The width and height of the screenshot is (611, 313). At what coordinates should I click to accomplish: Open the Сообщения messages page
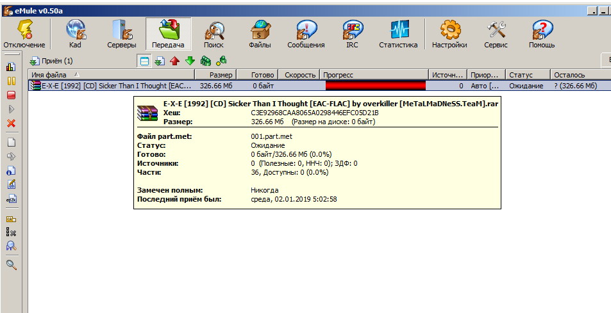(306, 35)
